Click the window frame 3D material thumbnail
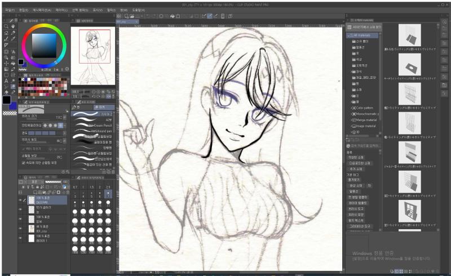This screenshot has height=276, width=451. pos(410,211)
